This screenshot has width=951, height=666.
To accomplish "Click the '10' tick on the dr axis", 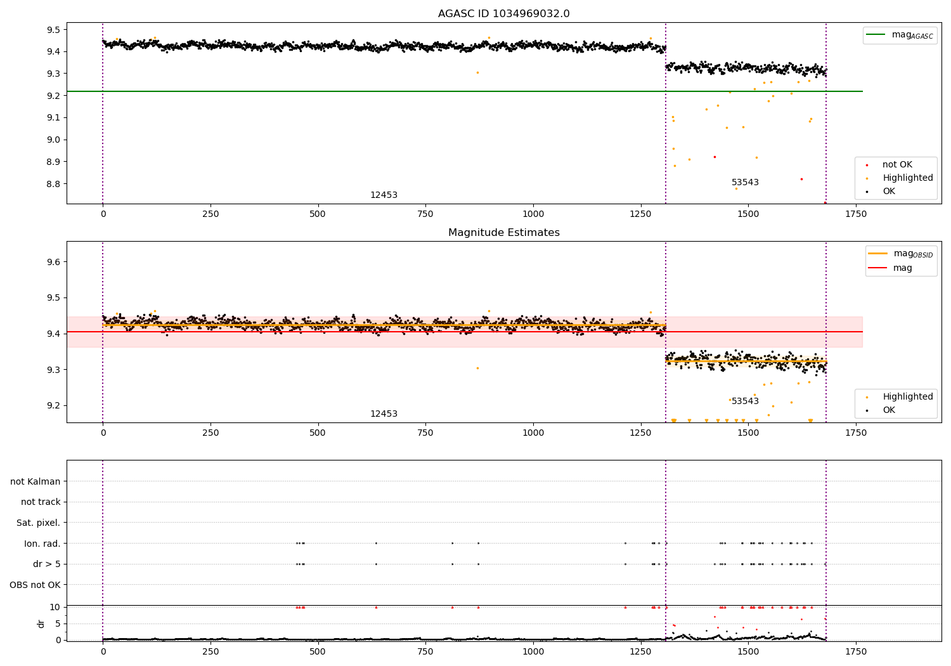I will pyautogui.click(x=55, y=608).
